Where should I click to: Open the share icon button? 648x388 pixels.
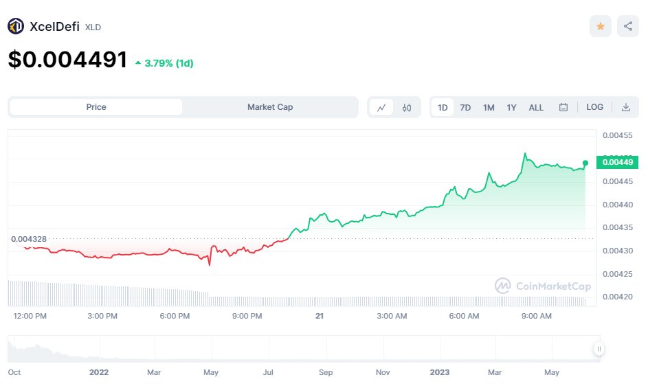pos(628,27)
